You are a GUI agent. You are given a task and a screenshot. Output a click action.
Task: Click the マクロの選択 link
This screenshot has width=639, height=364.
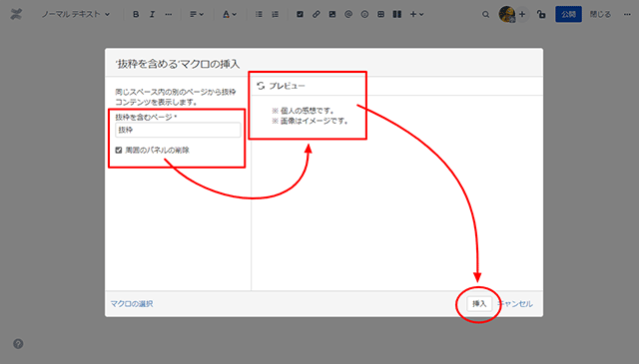point(132,304)
